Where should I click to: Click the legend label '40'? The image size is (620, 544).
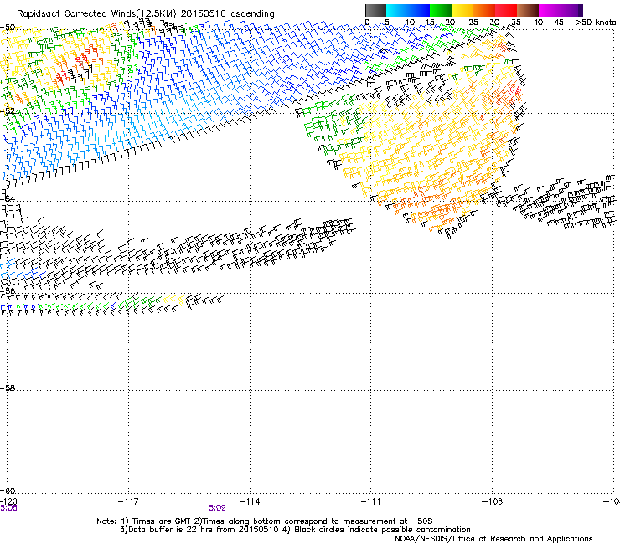pos(538,23)
